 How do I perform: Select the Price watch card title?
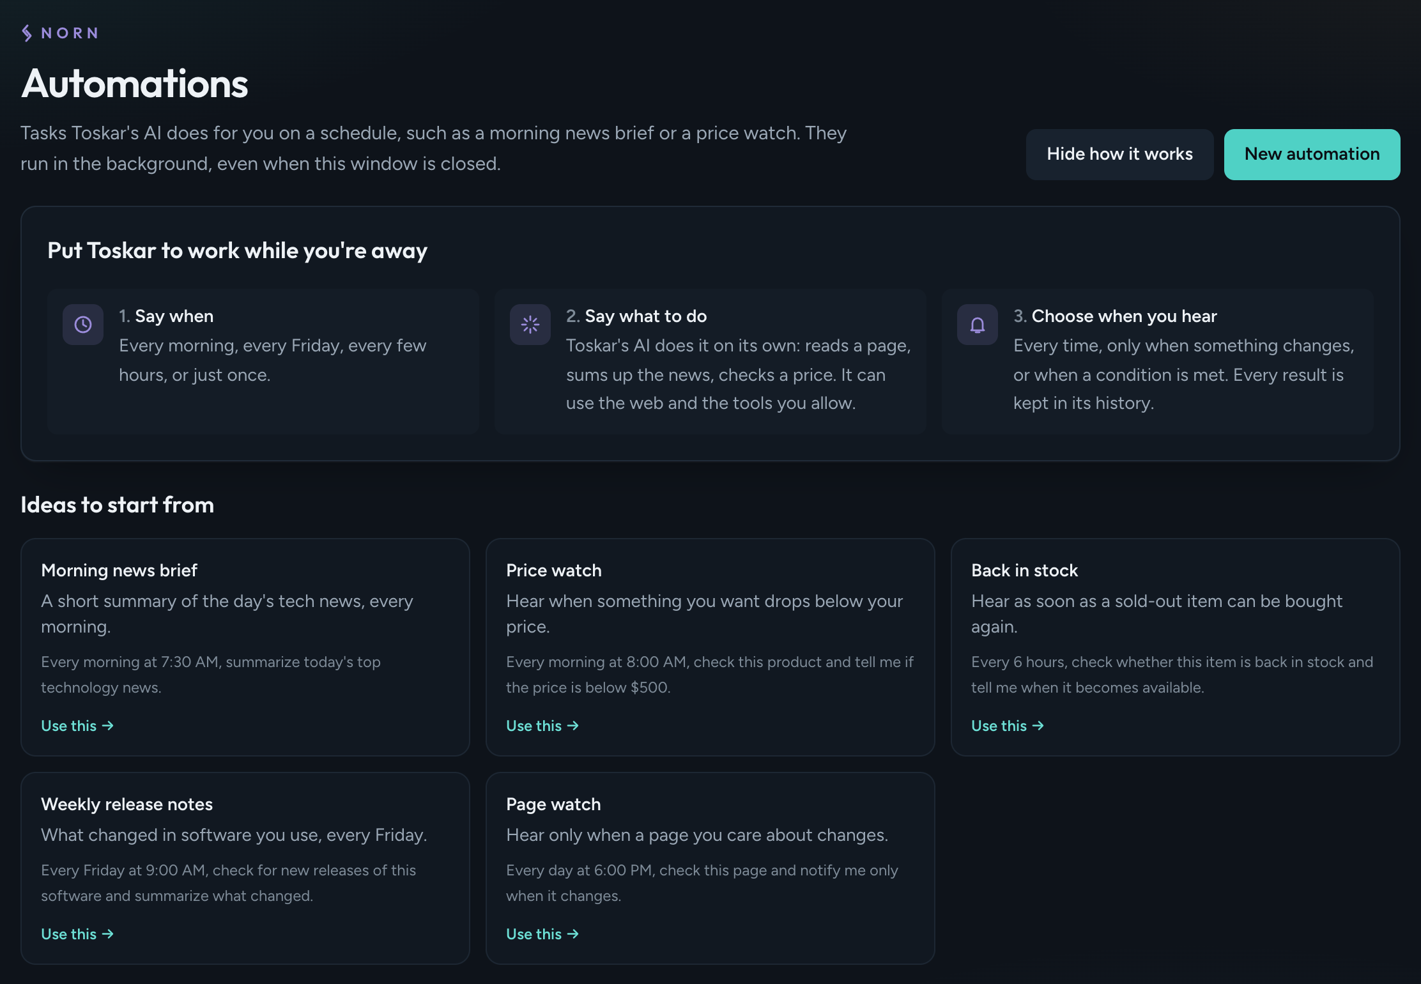tap(554, 570)
